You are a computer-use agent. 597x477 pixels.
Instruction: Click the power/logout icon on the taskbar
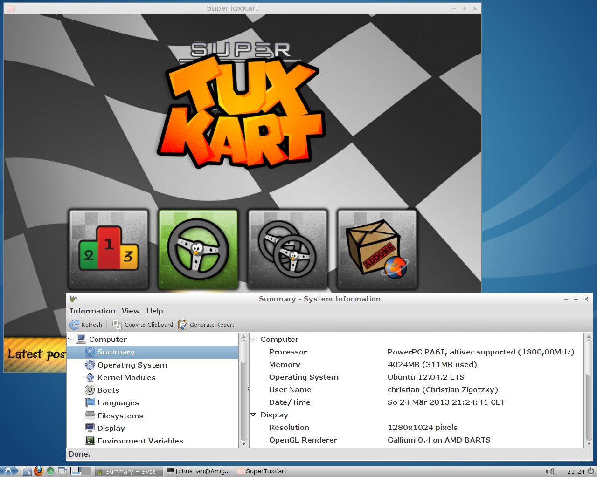tap(590, 471)
